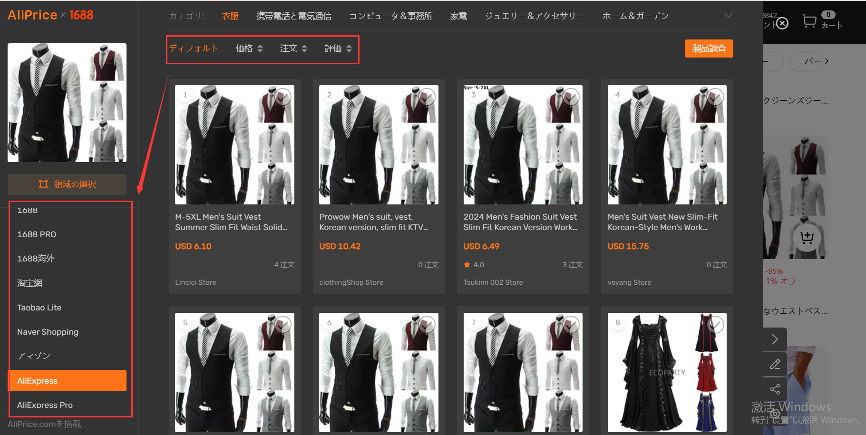
Task: Open the shopping cart icon
Action: (x=809, y=21)
